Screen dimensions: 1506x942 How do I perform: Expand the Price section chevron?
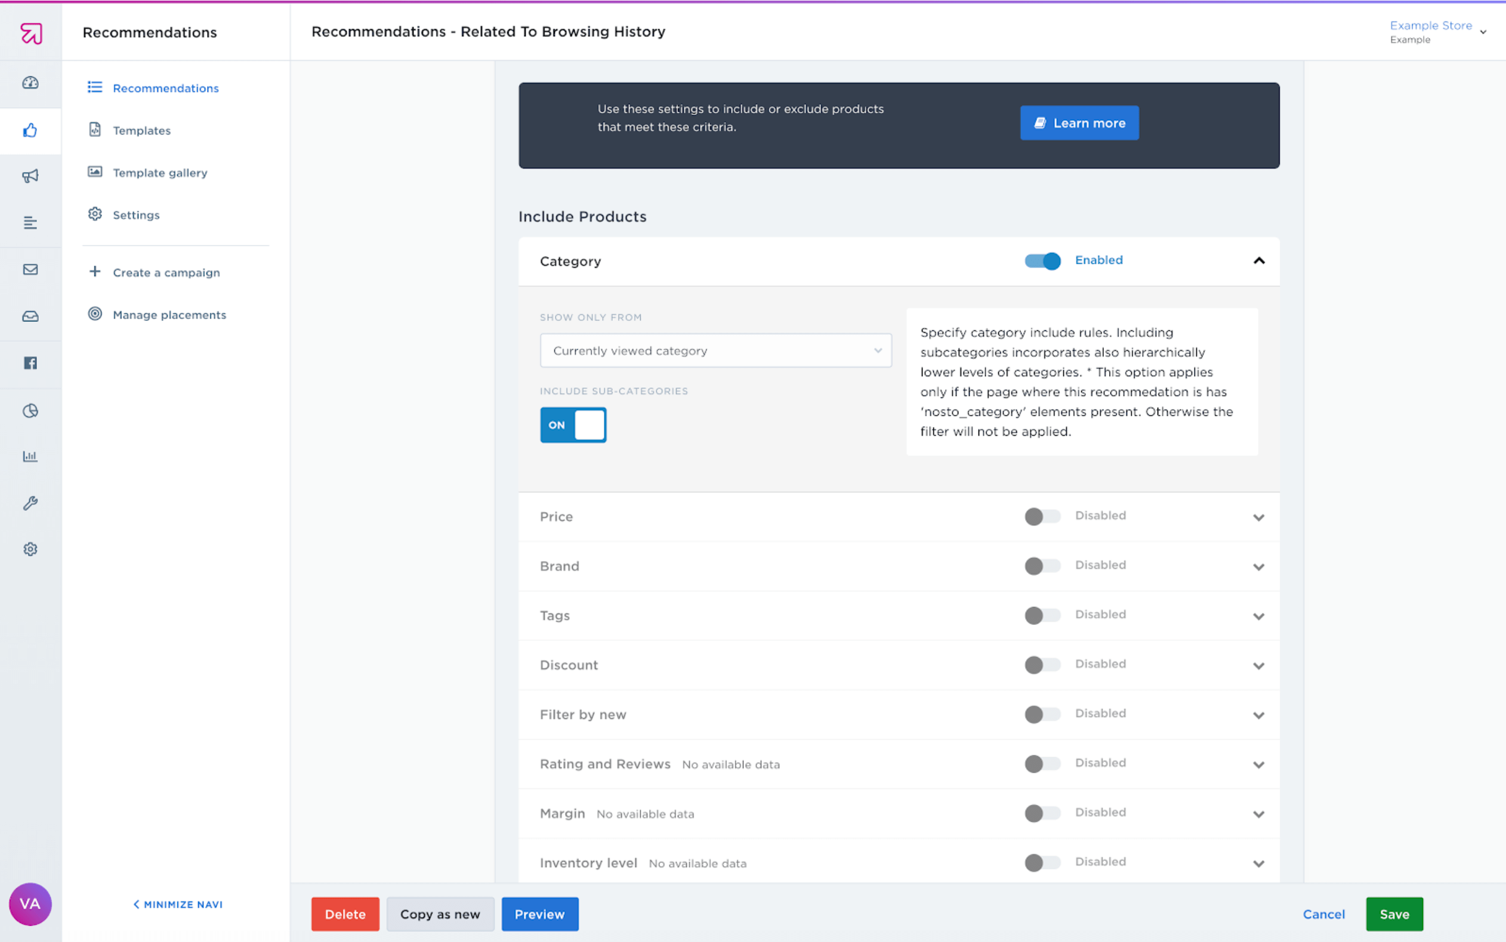click(x=1258, y=517)
